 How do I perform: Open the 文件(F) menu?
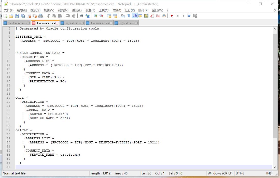(x=9, y=10)
